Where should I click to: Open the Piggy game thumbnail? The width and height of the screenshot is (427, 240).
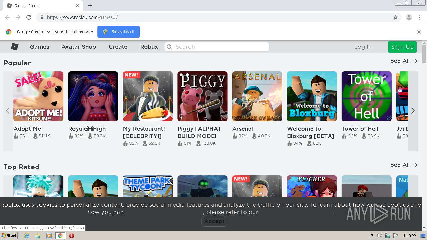(202, 96)
